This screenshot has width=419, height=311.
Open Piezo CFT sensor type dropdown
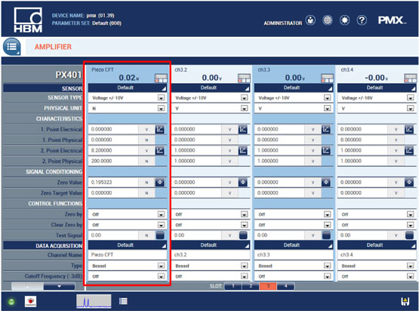click(128, 98)
